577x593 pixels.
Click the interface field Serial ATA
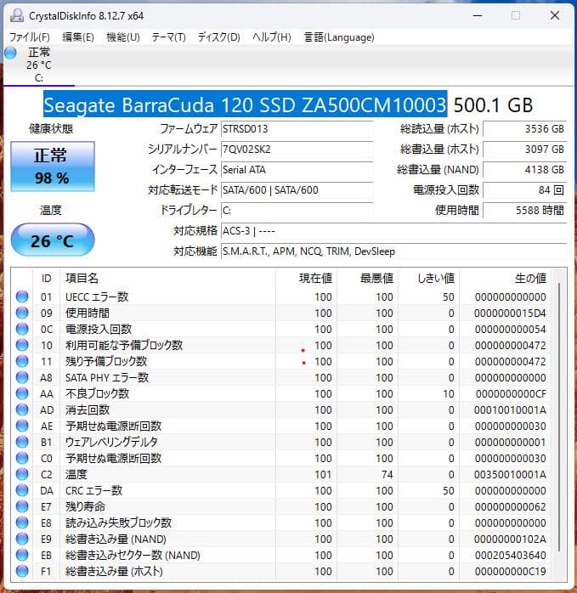(297, 170)
